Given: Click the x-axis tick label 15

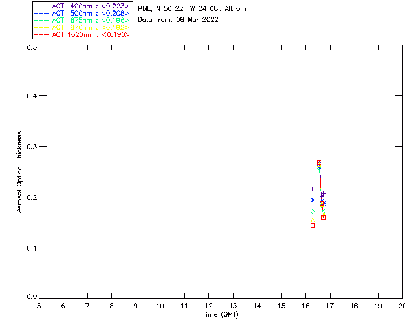Looking at the screenshot, I should tap(281, 306).
